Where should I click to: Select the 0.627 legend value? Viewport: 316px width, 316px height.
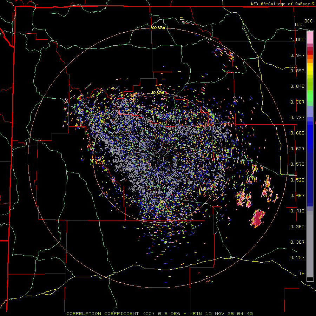click(x=297, y=149)
